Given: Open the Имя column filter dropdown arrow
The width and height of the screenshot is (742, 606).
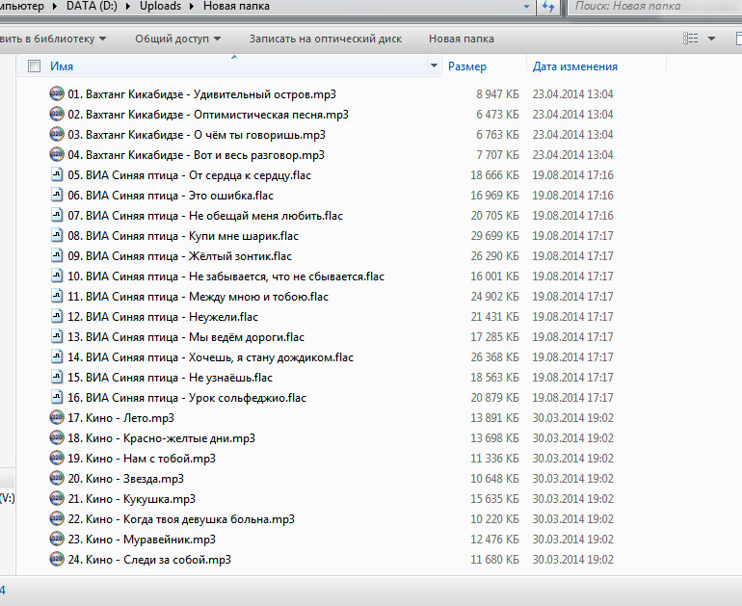Looking at the screenshot, I should [x=433, y=66].
